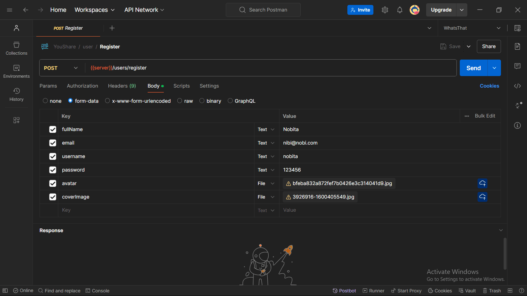Select x-www-form-urlencoded body option
Viewport: 527px width, 296px height.
(x=107, y=101)
